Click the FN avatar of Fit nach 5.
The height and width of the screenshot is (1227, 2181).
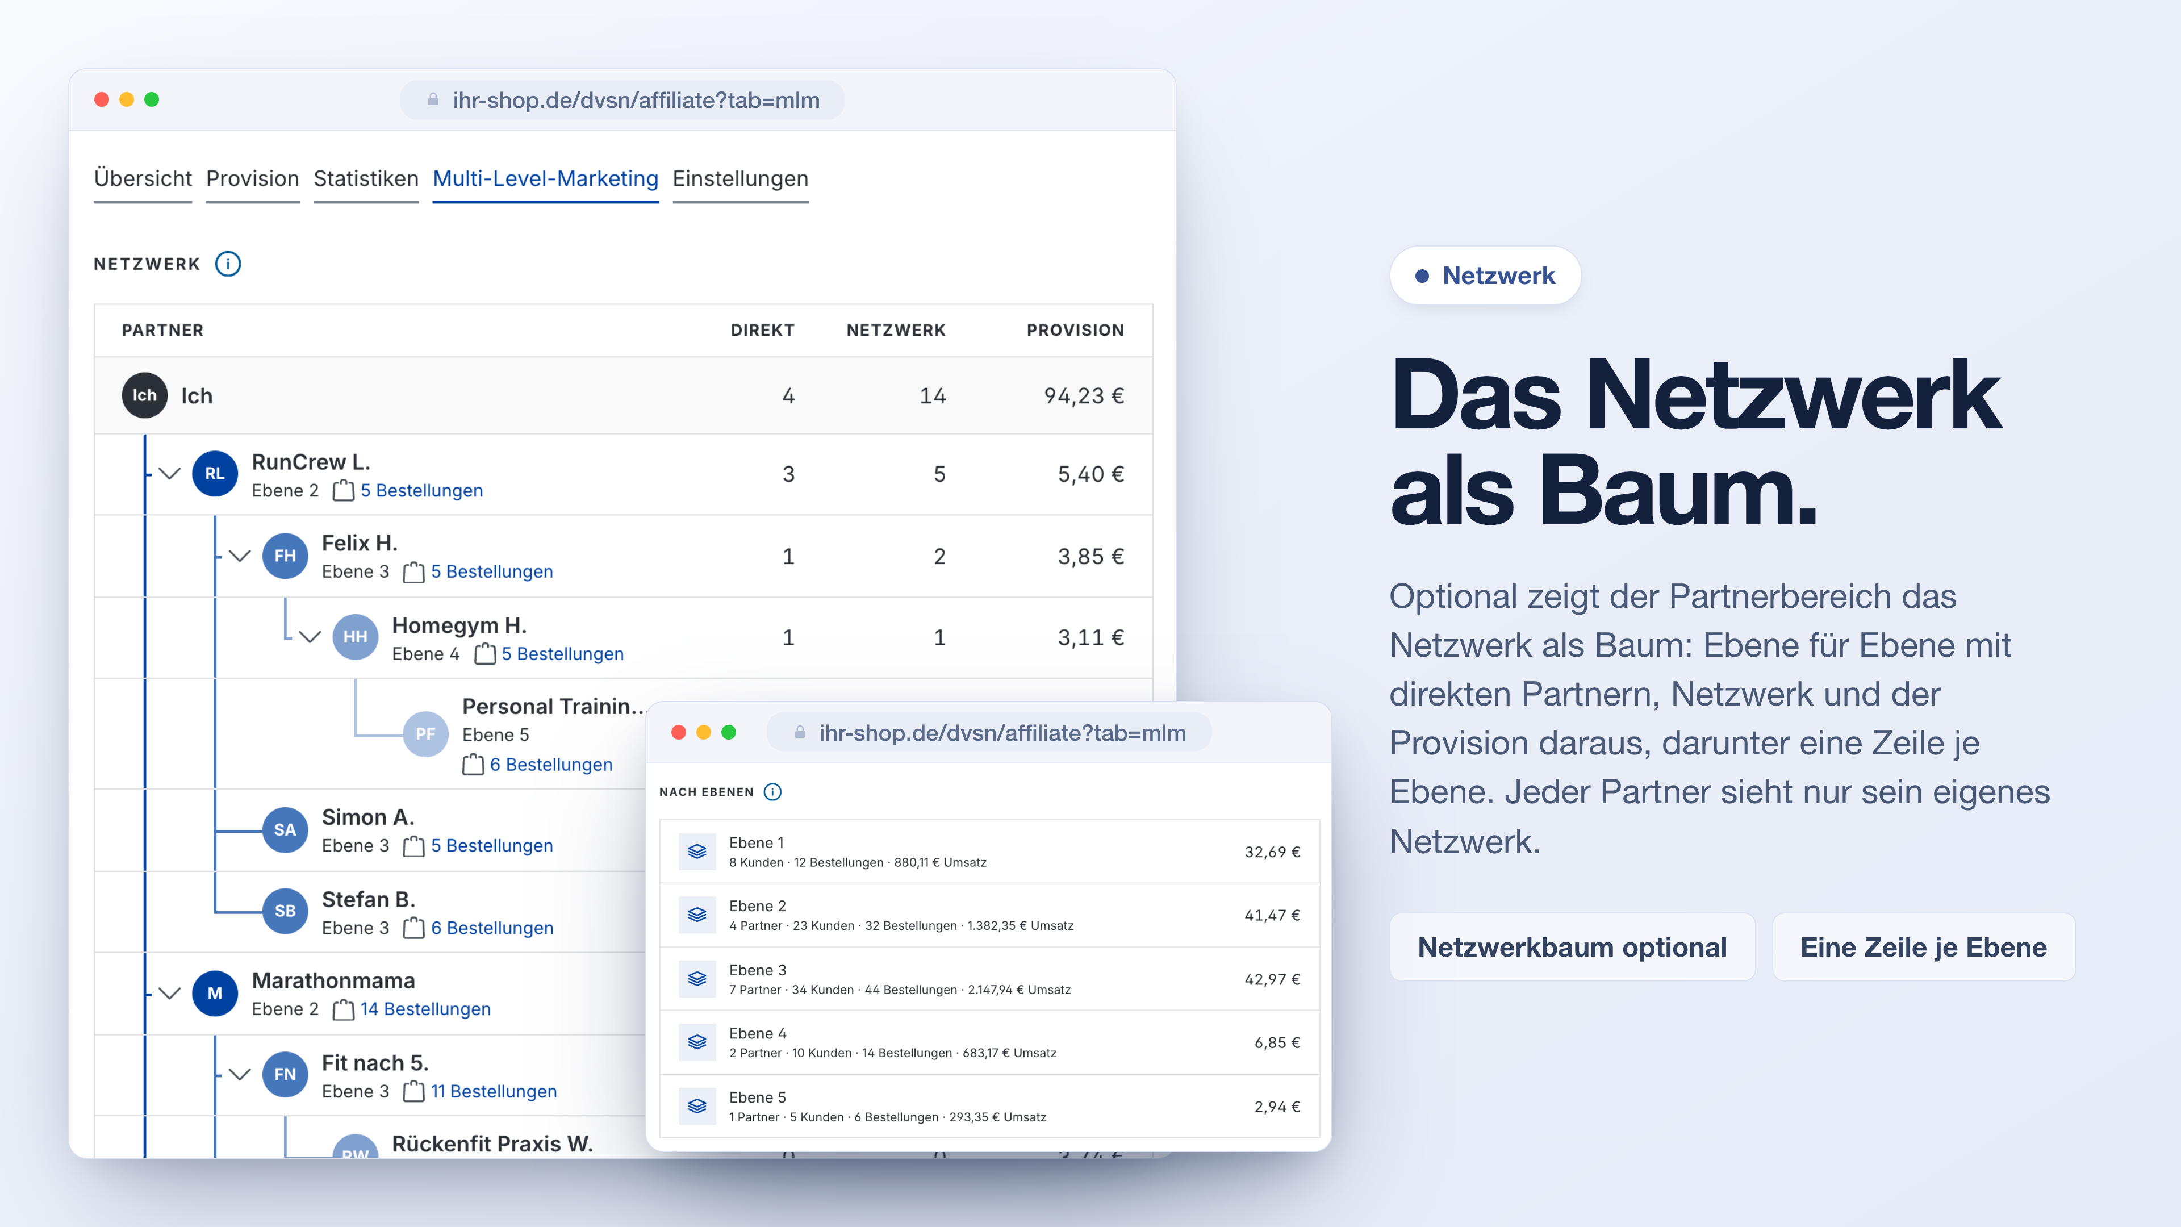point(285,1075)
